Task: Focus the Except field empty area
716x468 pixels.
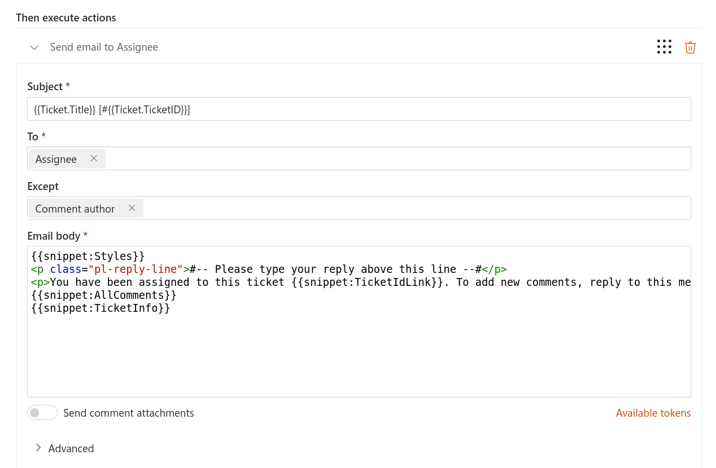Action: 412,208
